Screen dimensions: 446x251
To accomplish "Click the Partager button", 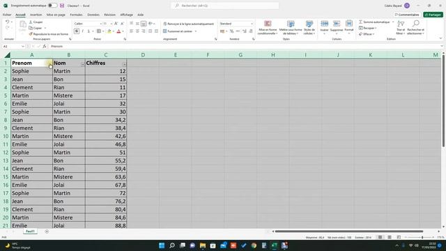I will (433, 15).
